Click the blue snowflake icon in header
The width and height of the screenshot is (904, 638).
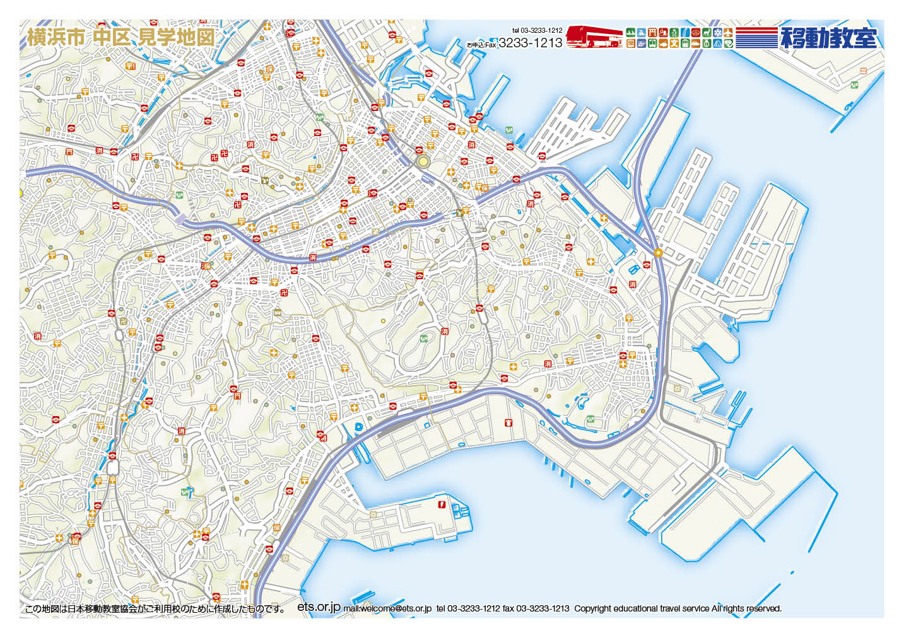718,32
